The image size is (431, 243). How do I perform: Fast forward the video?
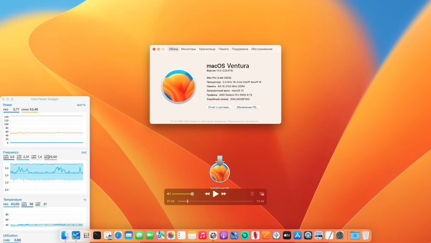pyautogui.click(x=224, y=194)
